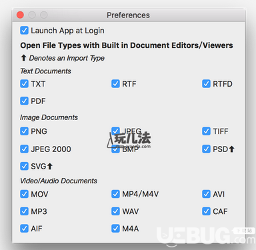Screen dimensions: 256x250
Task: Toggle the JPEG image checkbox
Action: pos(115,131)
